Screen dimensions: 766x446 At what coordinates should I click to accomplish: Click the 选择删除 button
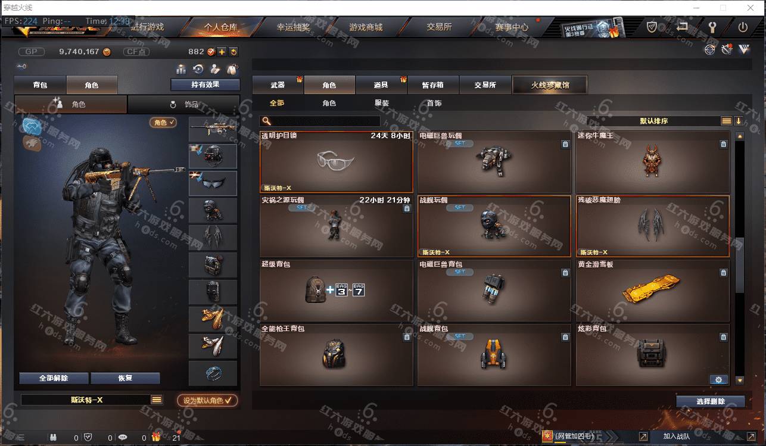pyautogui.click(x=711, y=401)
